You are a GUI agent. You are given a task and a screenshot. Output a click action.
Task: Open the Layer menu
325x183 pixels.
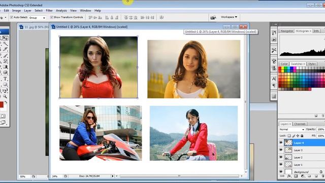coord(27,11)
